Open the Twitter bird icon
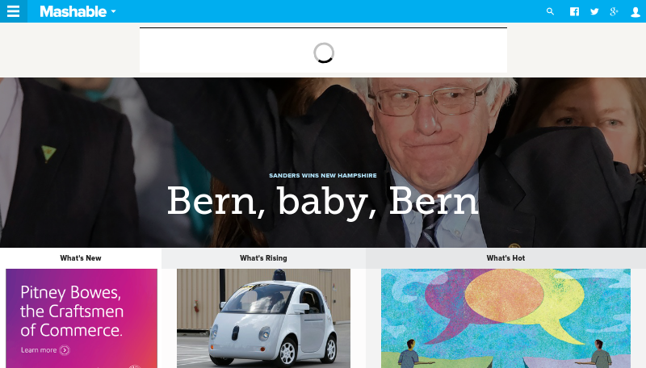The width and height of the screenshot is (646, 368). 594,11
